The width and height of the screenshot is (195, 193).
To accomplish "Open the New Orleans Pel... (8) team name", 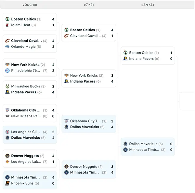I will click(x=29, y=116).
